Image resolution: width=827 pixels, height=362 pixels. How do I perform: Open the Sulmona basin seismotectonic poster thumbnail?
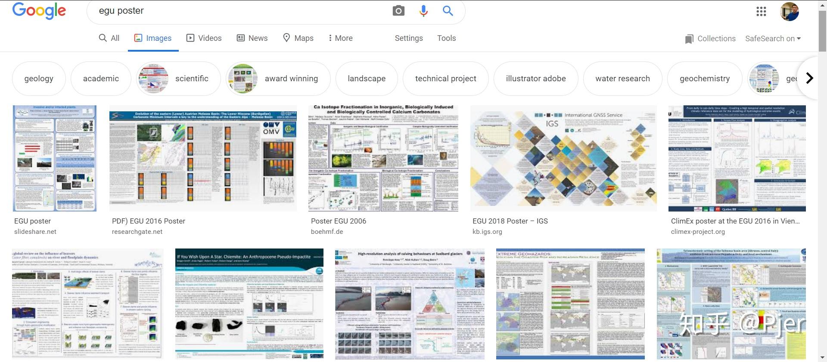(x=731, y=304)
